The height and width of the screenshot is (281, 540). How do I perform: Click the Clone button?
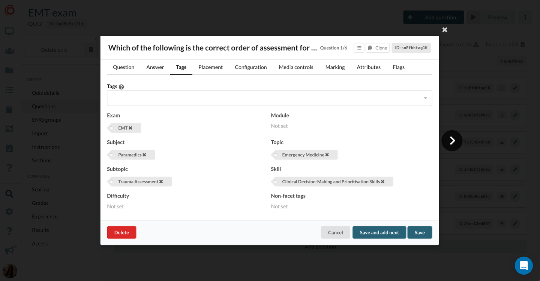[x=378, y=48]
